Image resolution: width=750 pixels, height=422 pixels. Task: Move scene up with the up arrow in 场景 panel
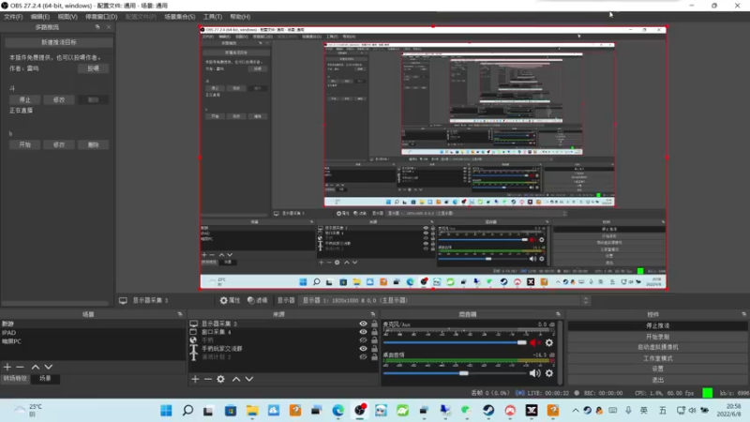coord(36,367)
